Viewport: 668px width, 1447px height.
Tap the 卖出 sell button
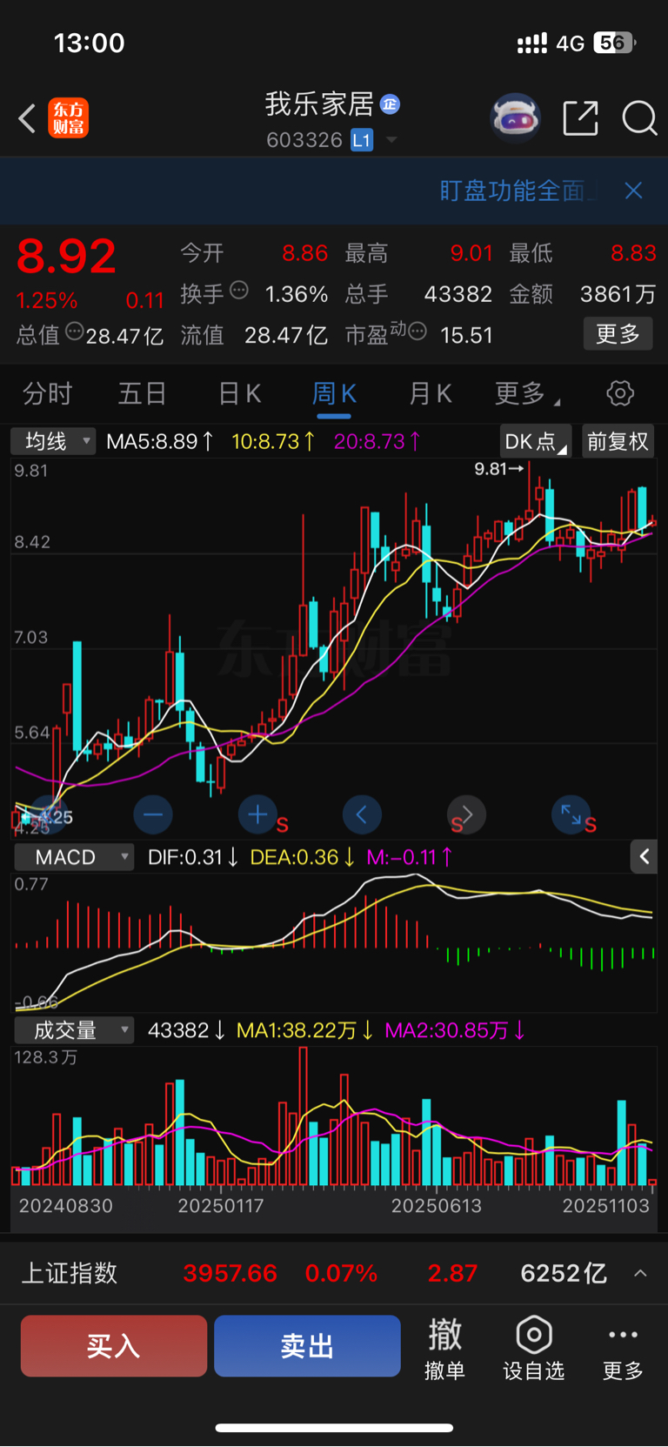click(x=307, y=1346)
